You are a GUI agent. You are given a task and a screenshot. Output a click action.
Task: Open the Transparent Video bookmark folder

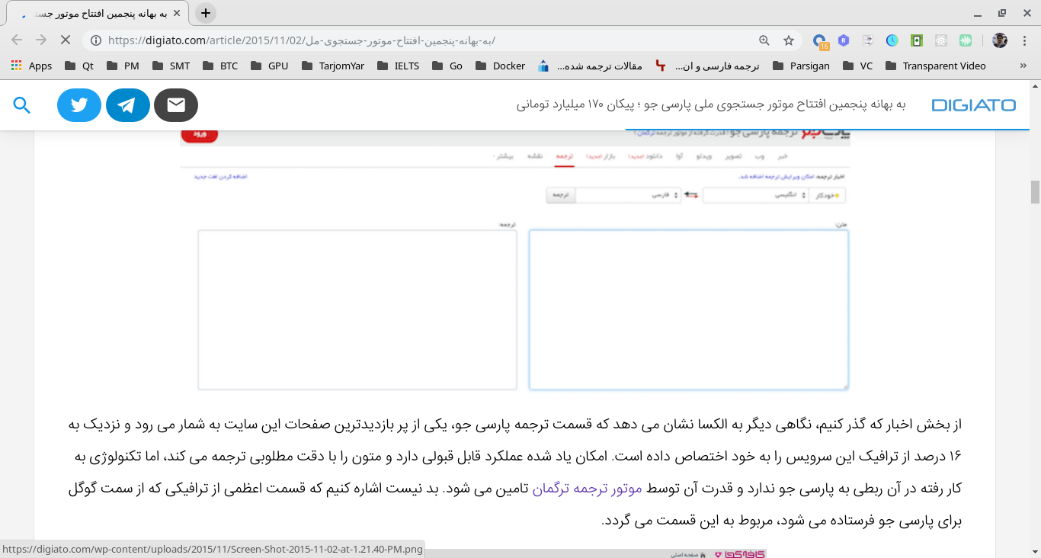[936, 66]
